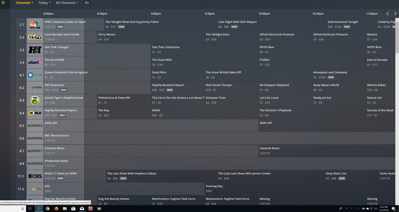This screenshot has height=212, width=399.
Task: Click the 83 channel count badge
Action: pos(87,3)
